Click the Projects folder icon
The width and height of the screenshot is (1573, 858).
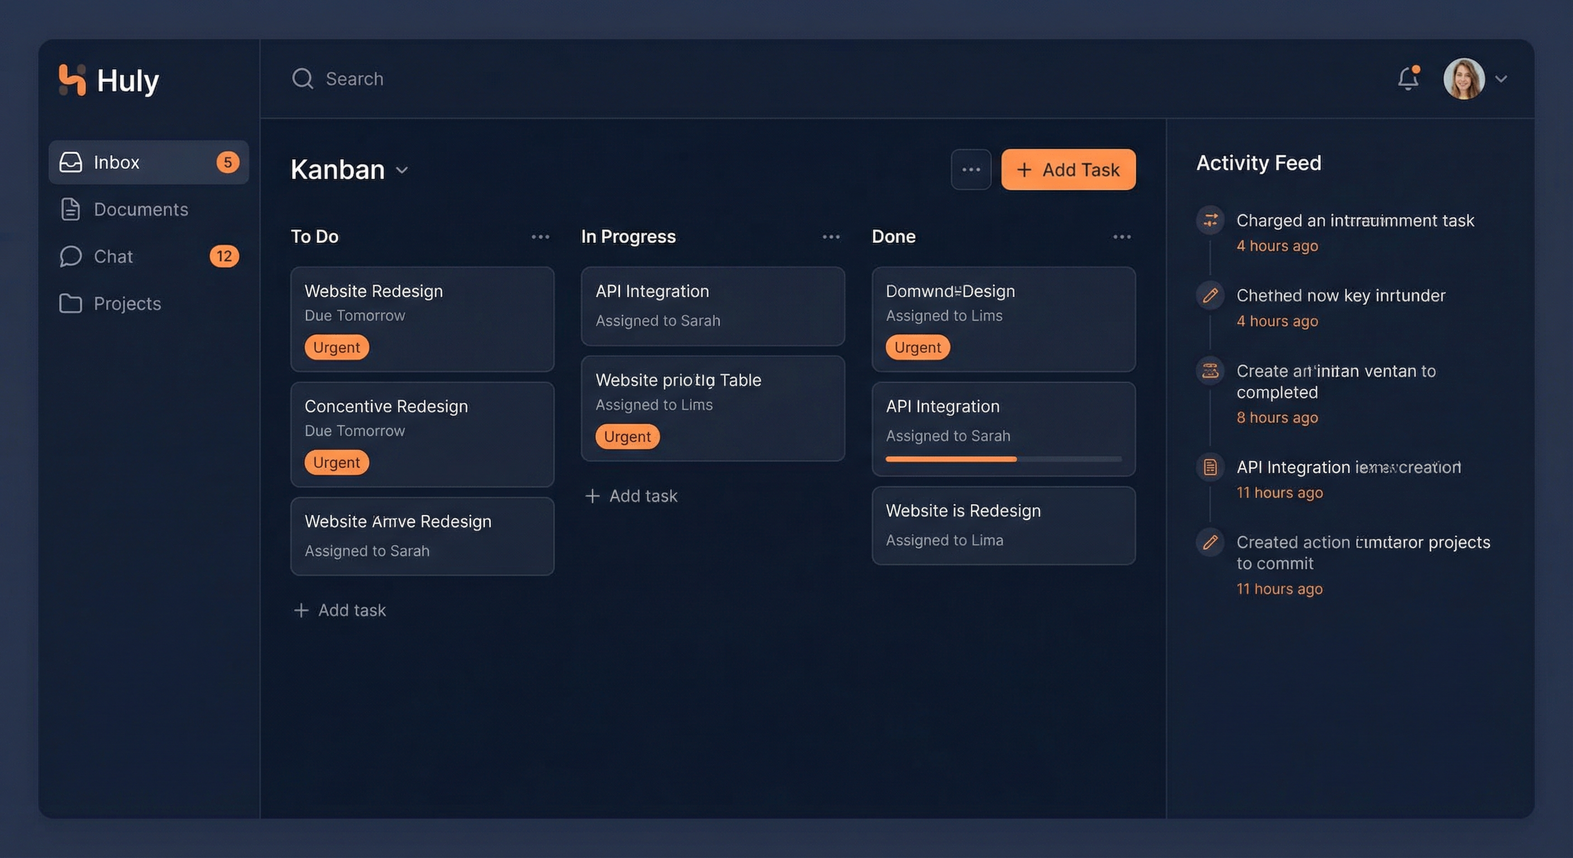coord(71,303)
